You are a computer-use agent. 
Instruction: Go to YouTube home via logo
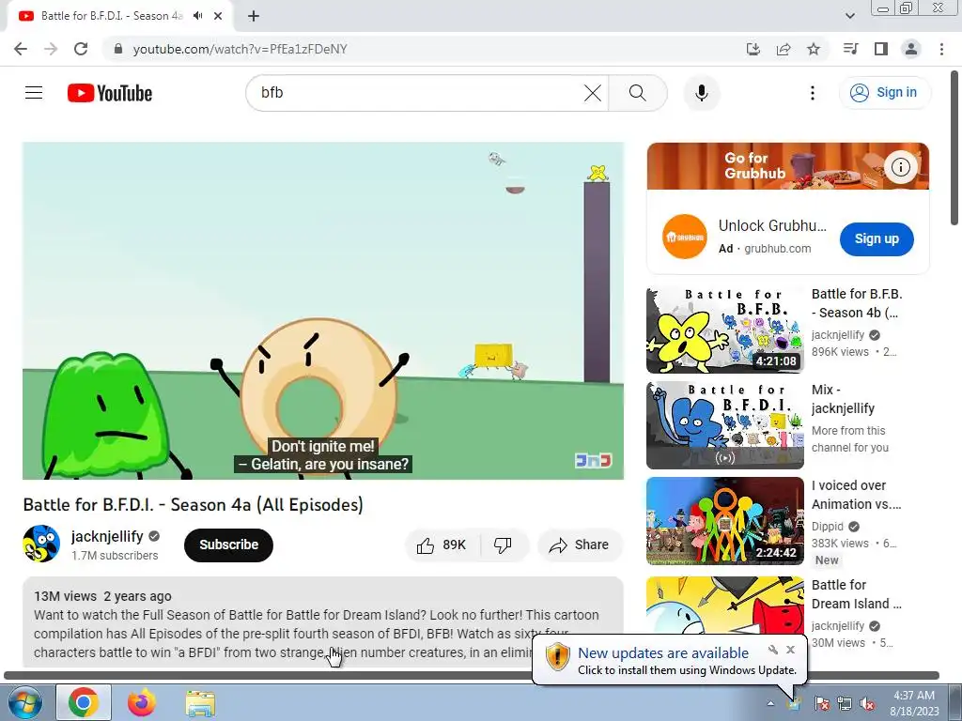tap(110, 93)
